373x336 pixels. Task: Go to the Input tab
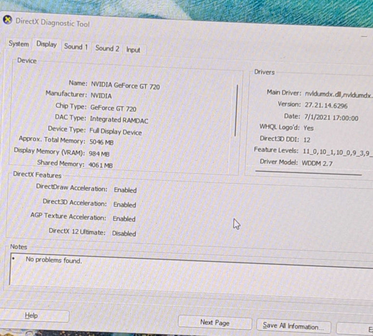(x=133, y=50)
